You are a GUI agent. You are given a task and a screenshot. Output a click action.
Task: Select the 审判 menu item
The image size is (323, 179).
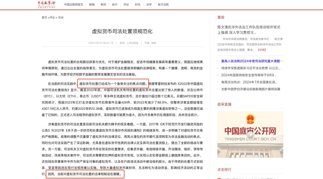pyautogui.click(x=103, y=4)
